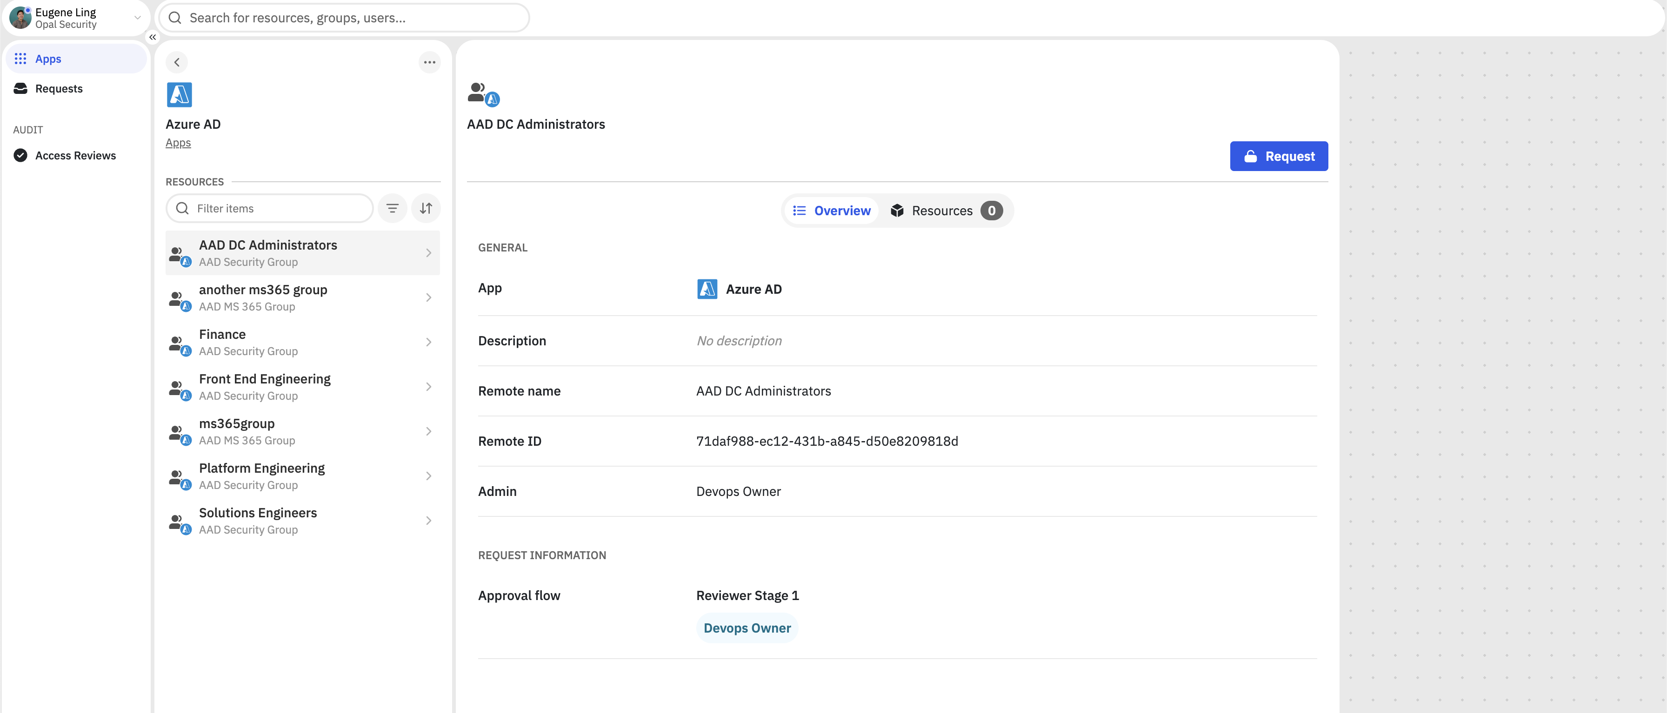The image size is (1667, 713).
Task: Expand the Solutions Engineers chevron
Action: pyautogui.click(x=428, y=521)
